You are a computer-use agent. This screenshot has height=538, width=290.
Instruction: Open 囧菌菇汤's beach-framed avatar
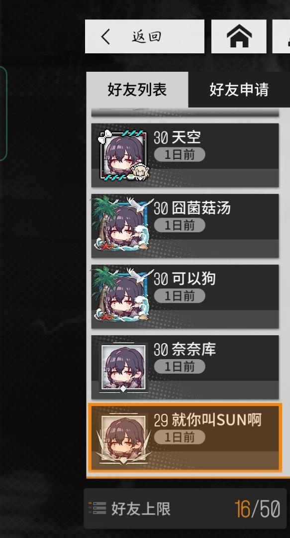[x=122, y=225]
